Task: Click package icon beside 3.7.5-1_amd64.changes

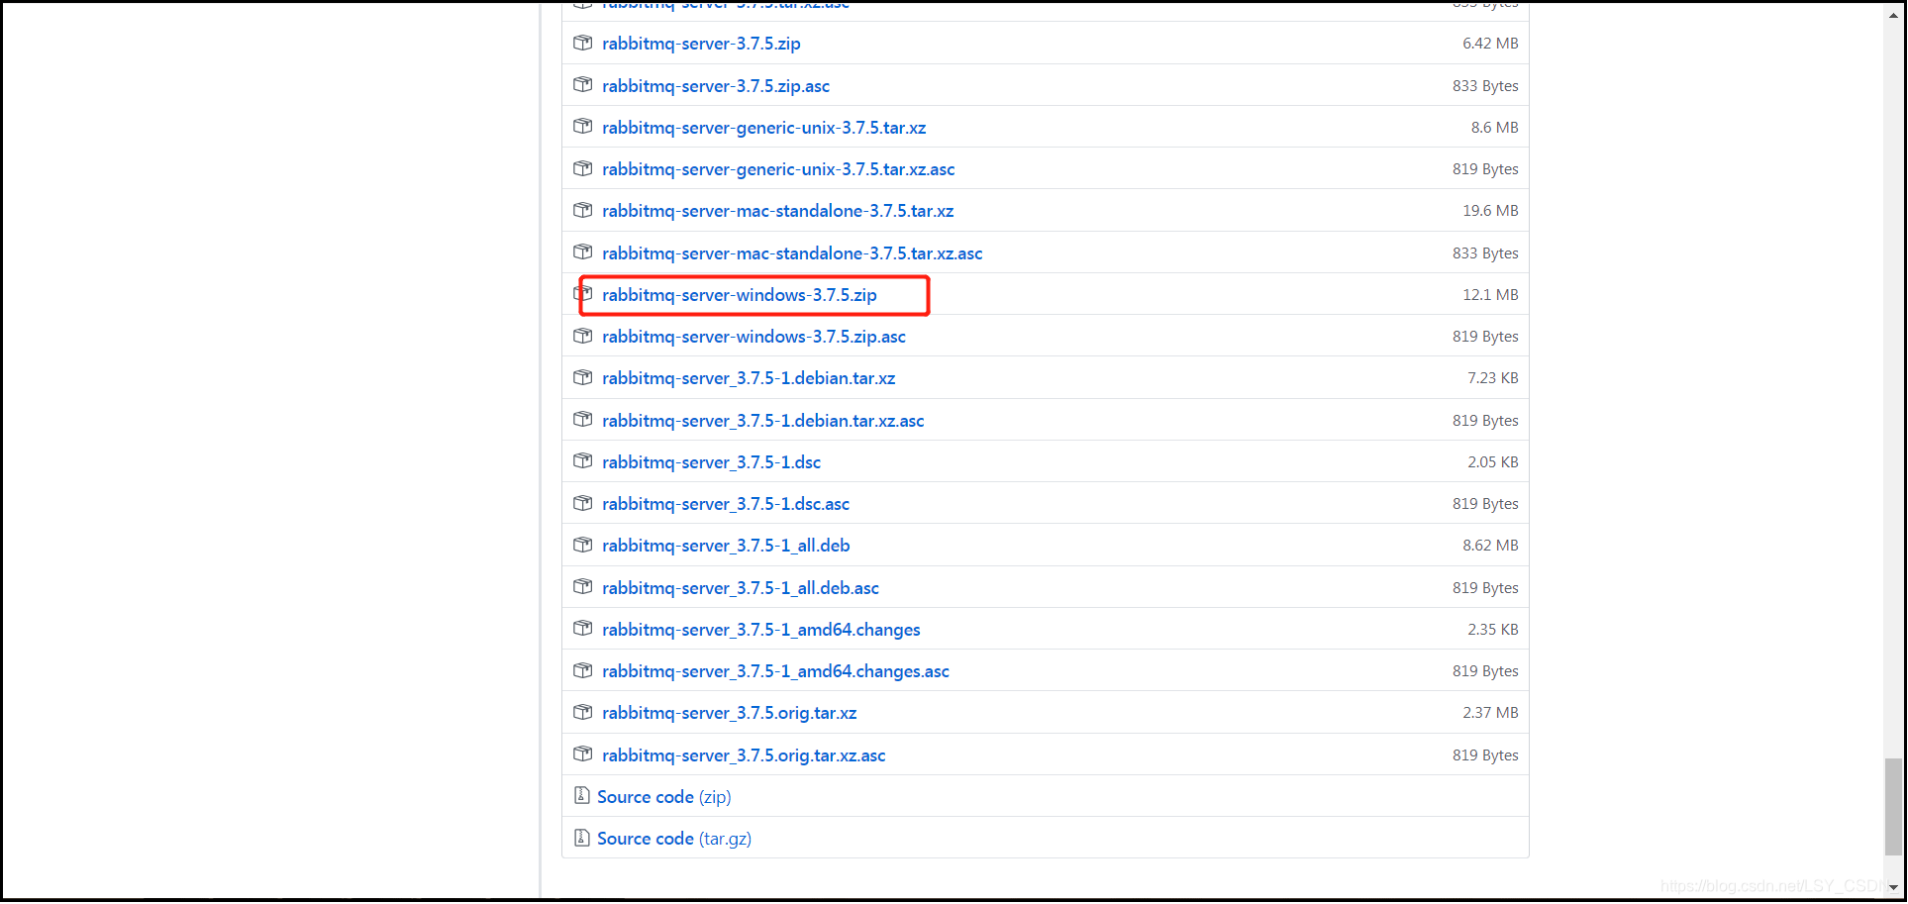Action: [x=583, y=629]
